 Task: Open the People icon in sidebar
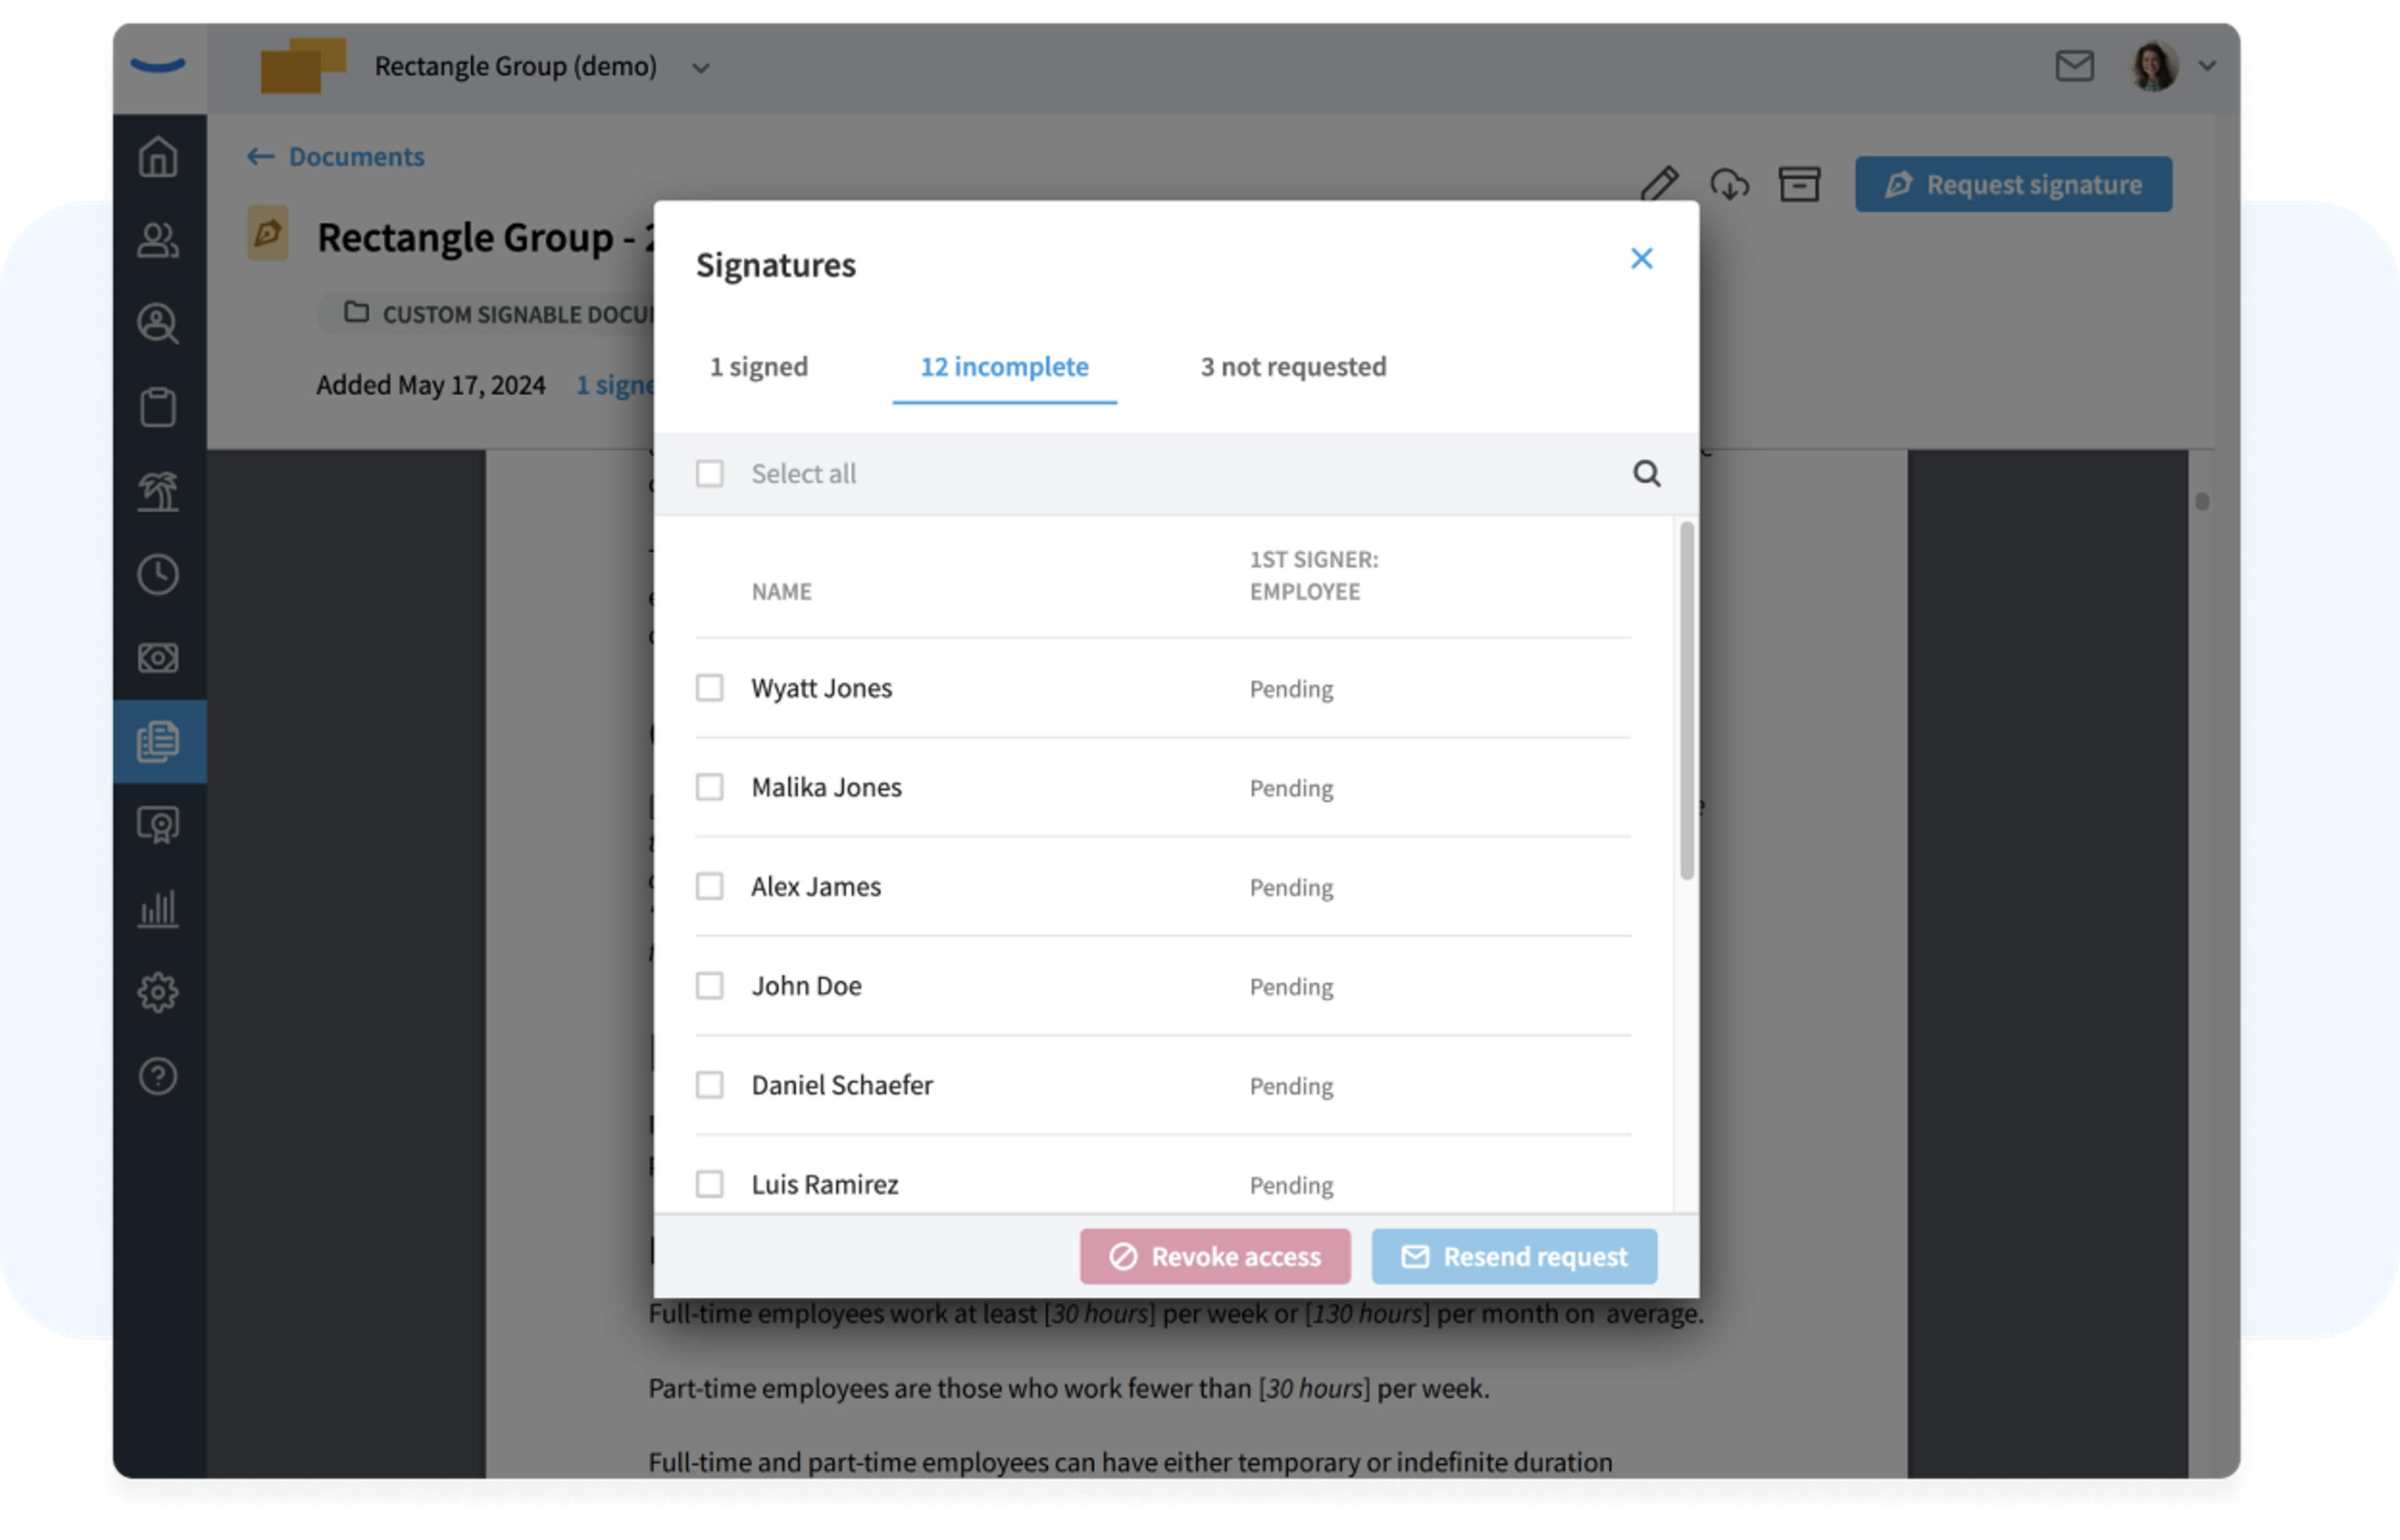point(158,240)
